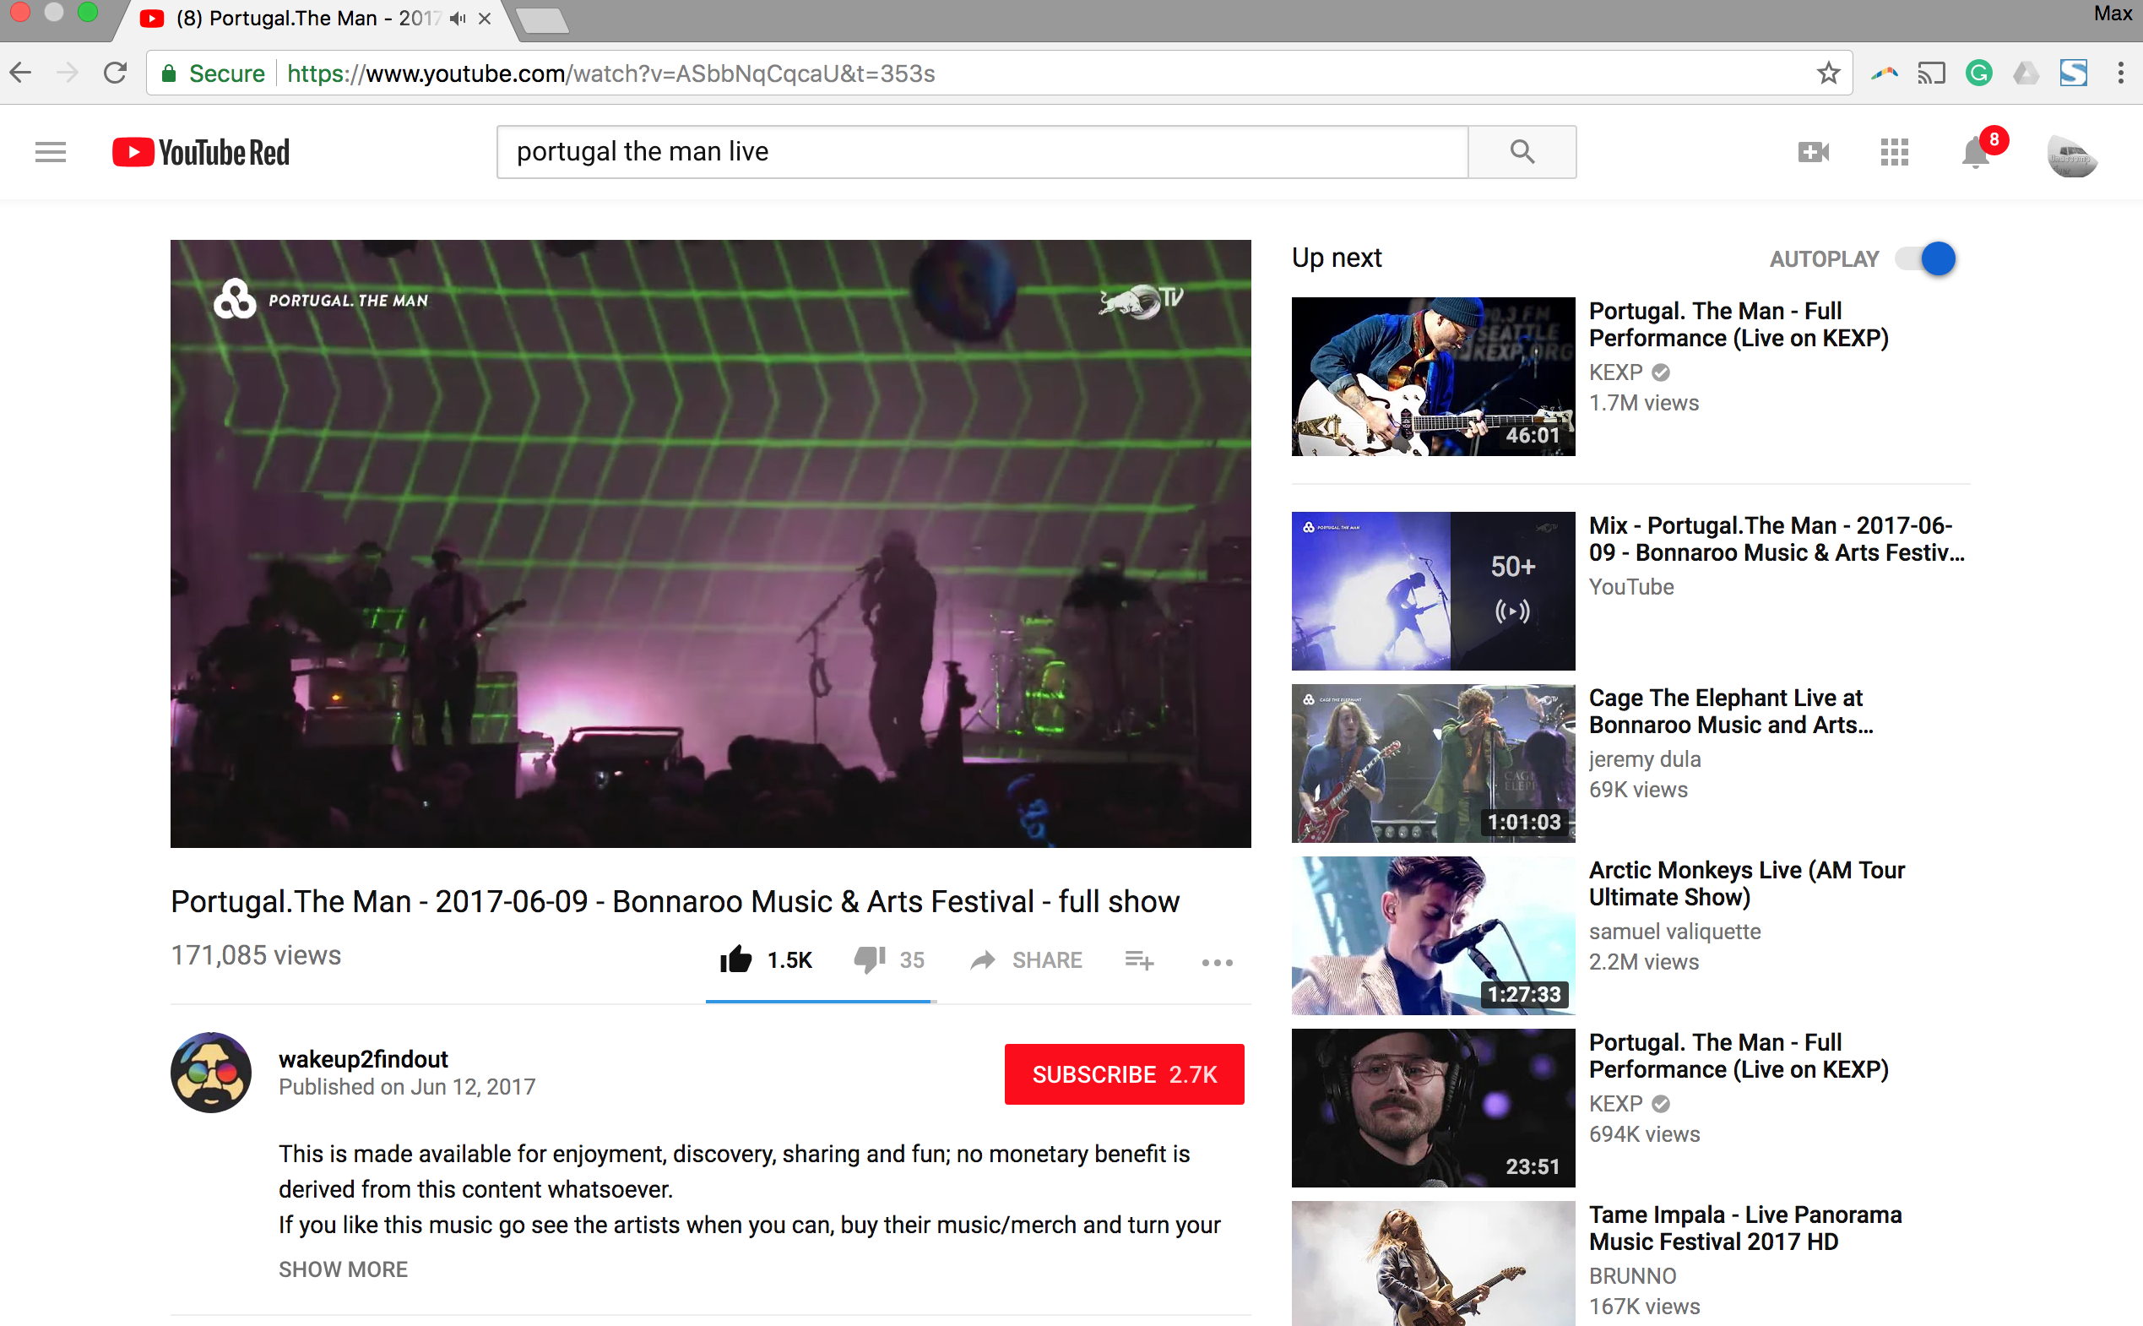Open Portugal. The Man KEXP 1.7M views title

click(x=1738, y=324)
